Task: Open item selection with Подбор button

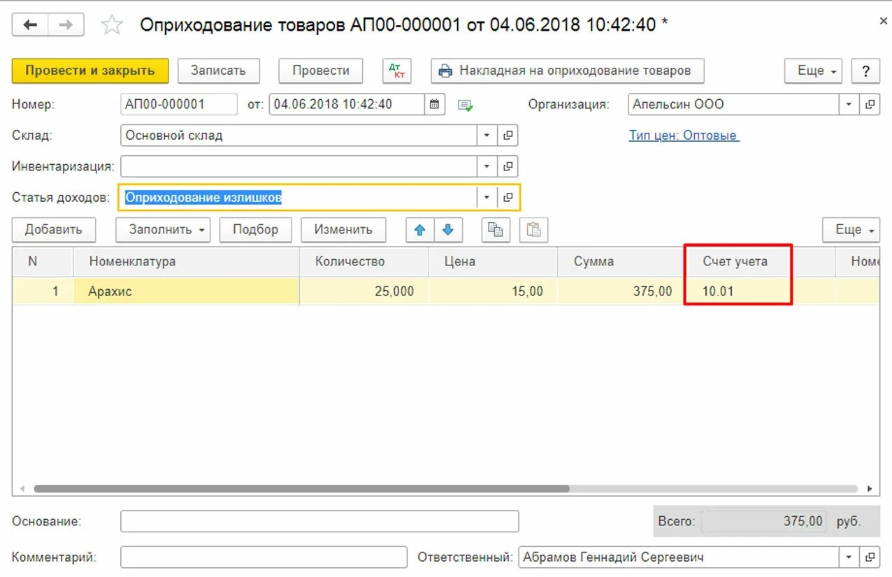Action: coord(256,230)
